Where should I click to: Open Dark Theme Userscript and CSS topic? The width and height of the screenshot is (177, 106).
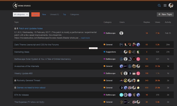[36, 45]
